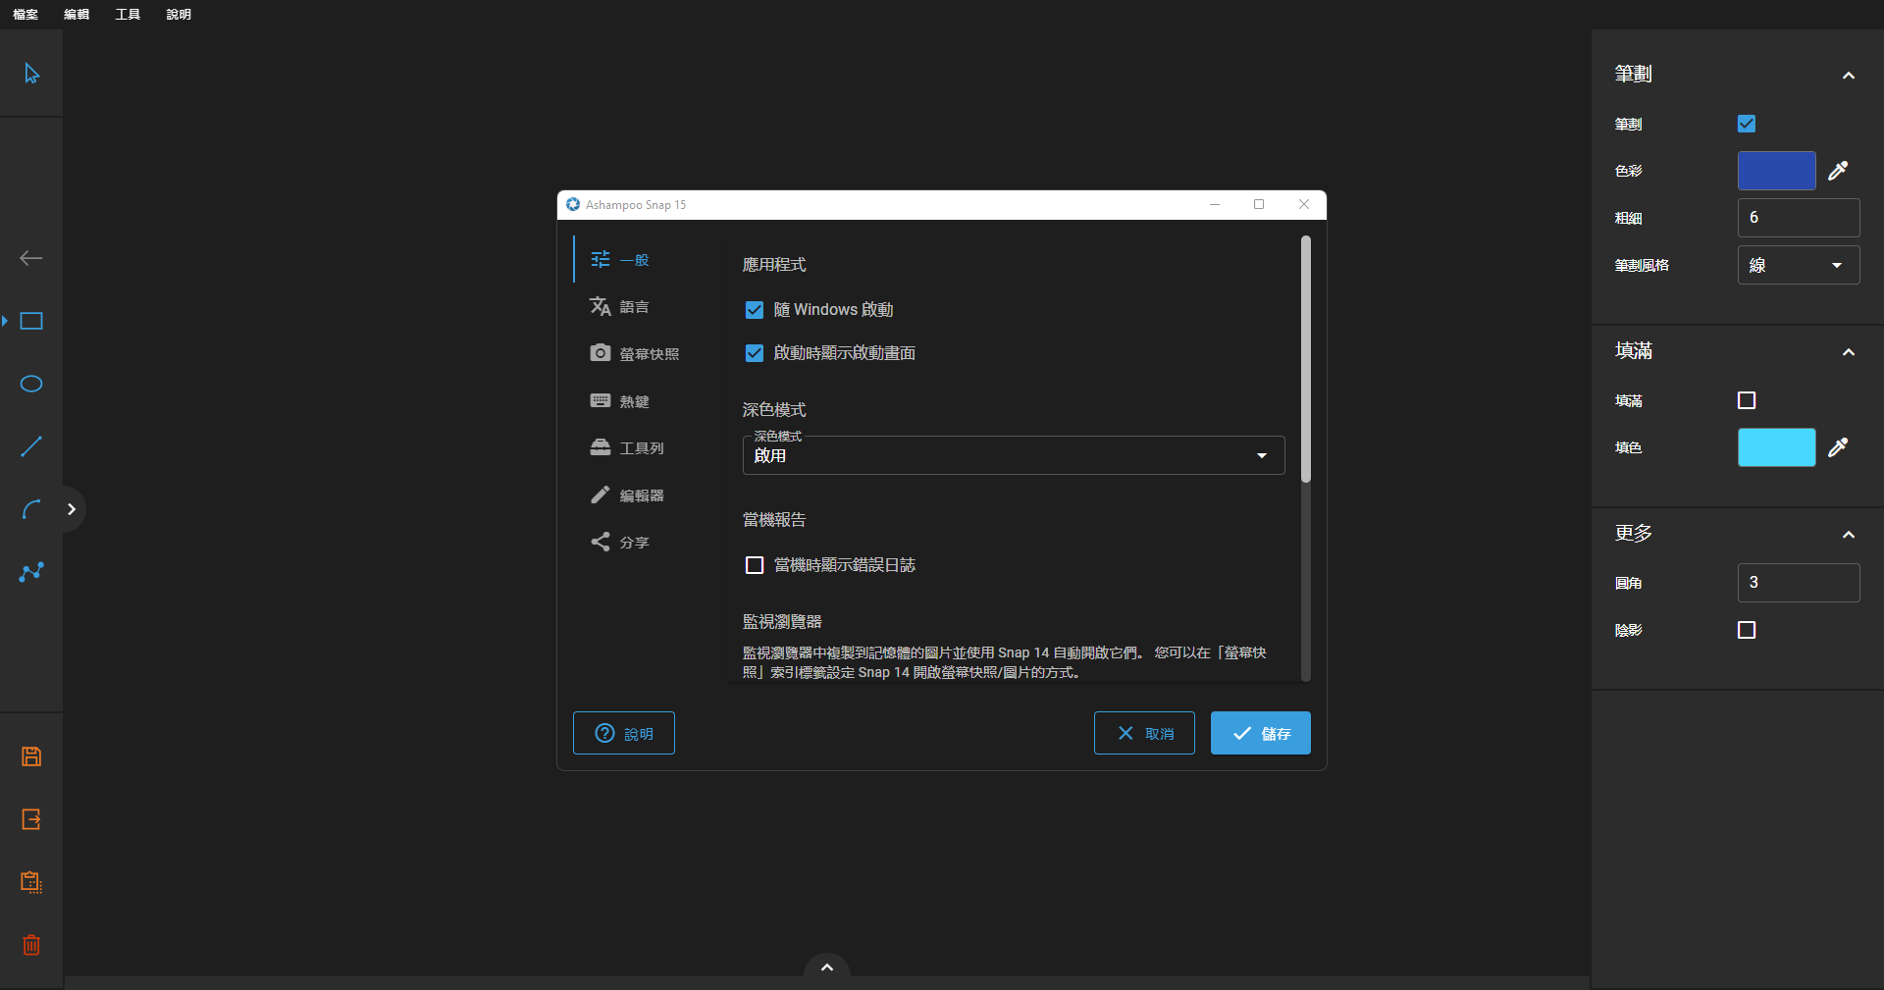The height and width of the screenshot is (990, 1884).
Task: Toggle the 陰影 shadow checkbox
Action: point(1746,630)
